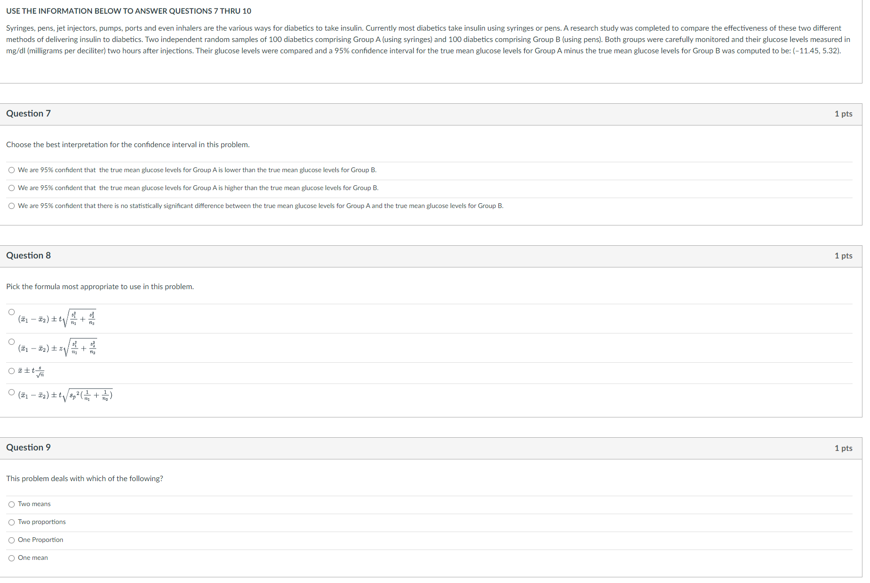Select unpooled t formula with s1²/n1 + s2²/n2

[x=12, y=312]
